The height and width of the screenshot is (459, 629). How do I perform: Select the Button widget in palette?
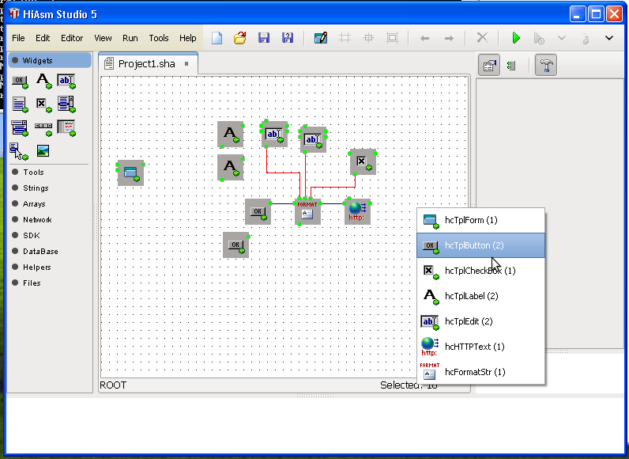(20, 81)
